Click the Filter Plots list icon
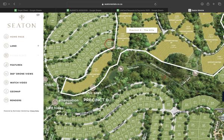224x140 pixels. click(x=6, y=55)
